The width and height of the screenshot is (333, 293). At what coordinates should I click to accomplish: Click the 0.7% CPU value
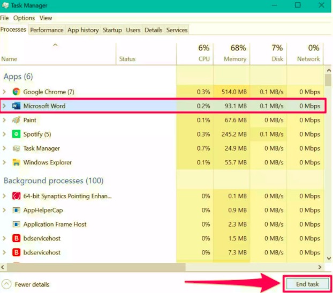point(203,148)
